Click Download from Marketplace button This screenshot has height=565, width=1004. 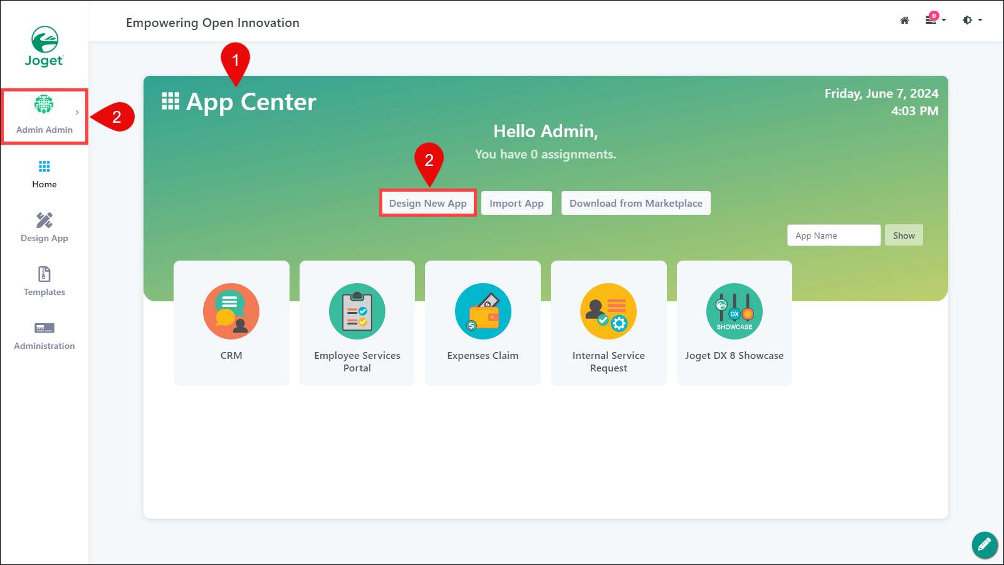(636, 203)
